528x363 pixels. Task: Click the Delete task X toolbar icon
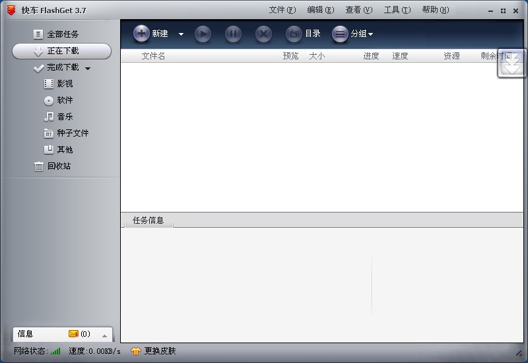coord(263,34)
